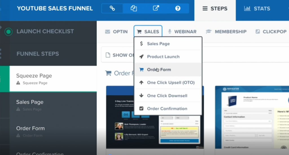Viewport: 289px width, 155px height.
Task: Click the rocket Product Launch icon
Action: 141,57
